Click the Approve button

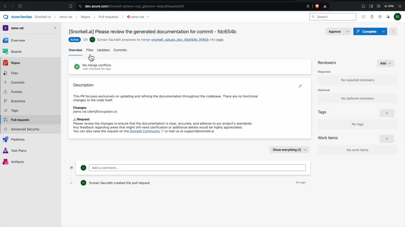[335, 32]
